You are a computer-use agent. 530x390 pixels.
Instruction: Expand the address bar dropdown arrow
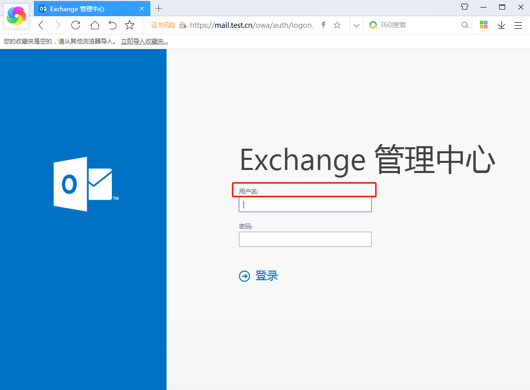coord(356,25)
